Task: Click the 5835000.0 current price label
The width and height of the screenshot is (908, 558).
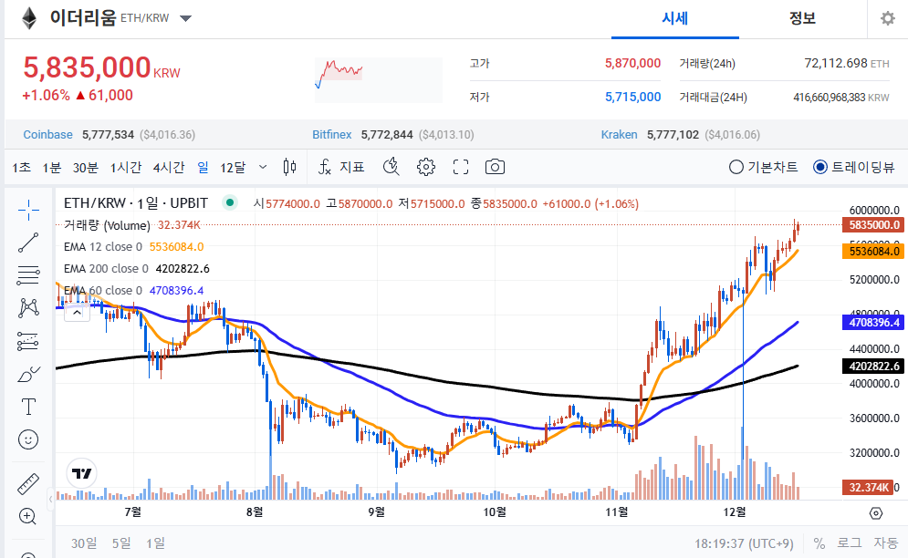Action: pos(872,224)
